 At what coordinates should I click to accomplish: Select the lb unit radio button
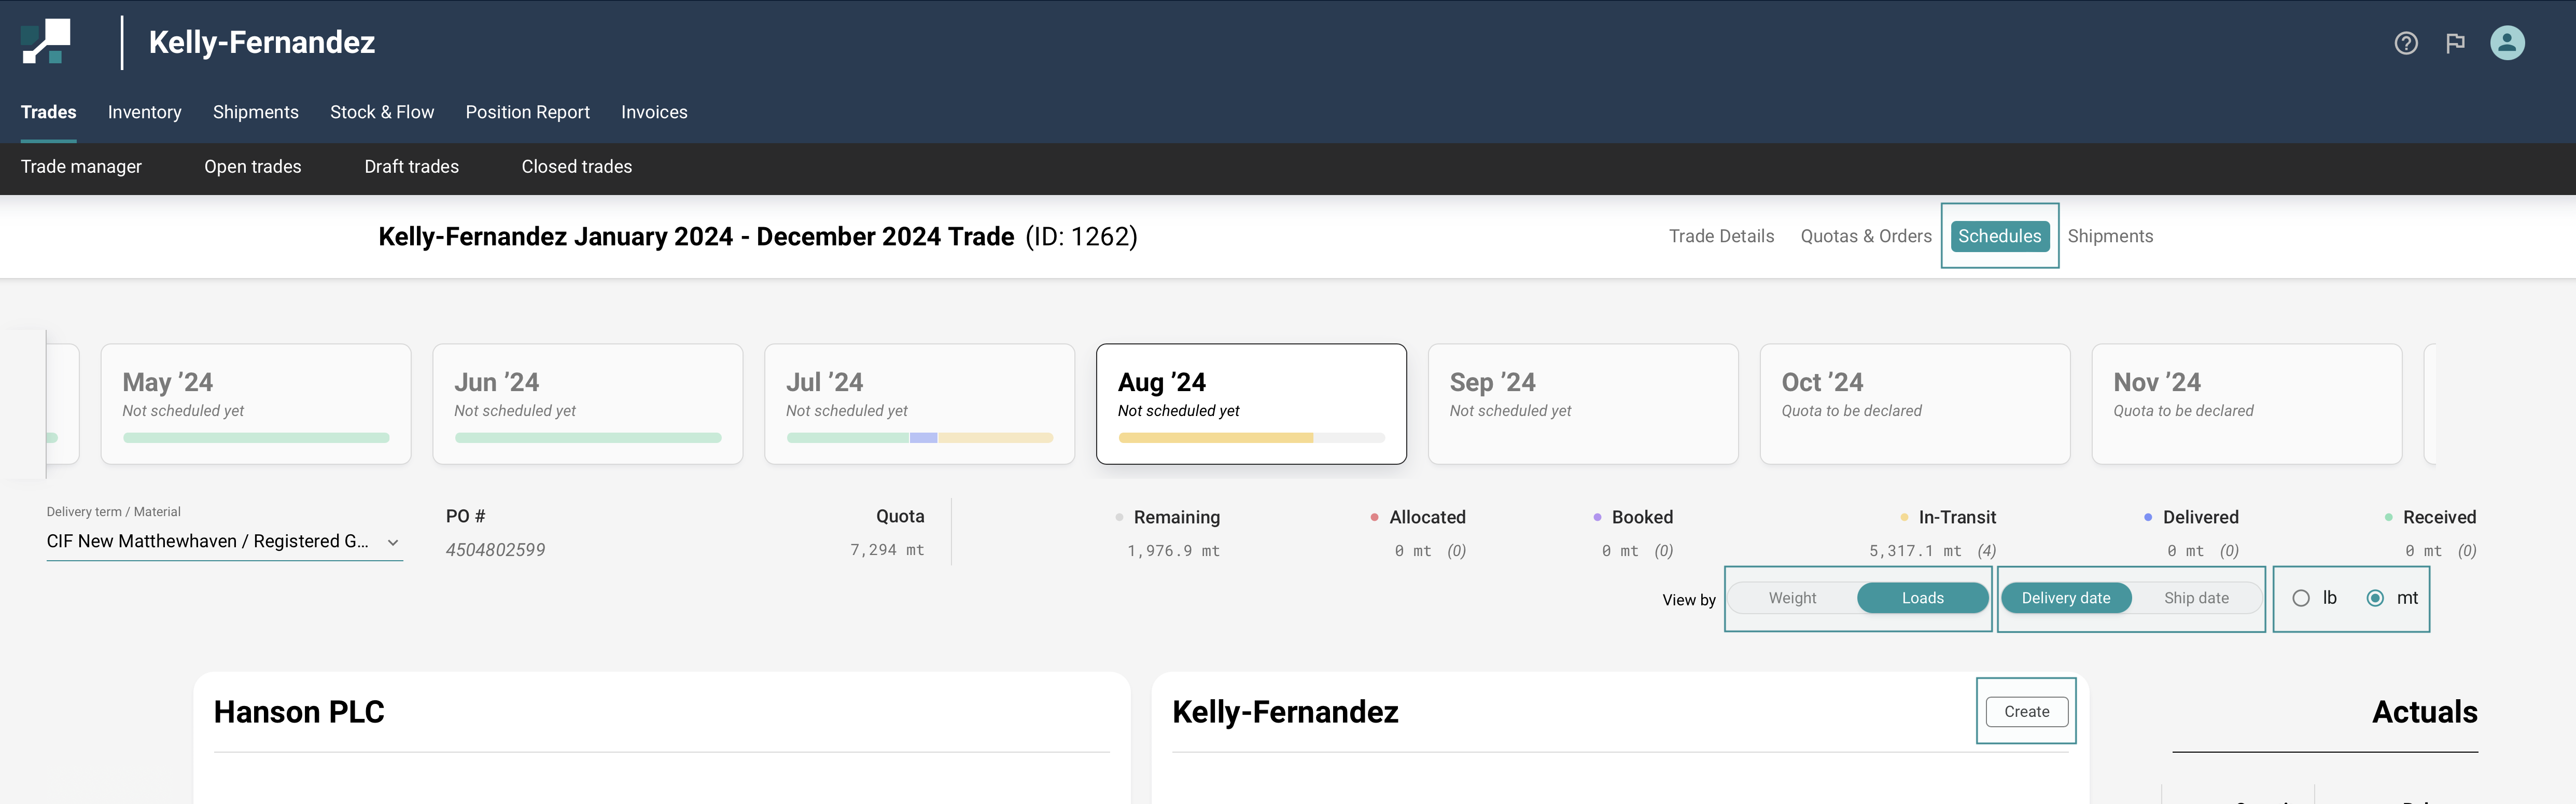click(x=2301, y=598)
